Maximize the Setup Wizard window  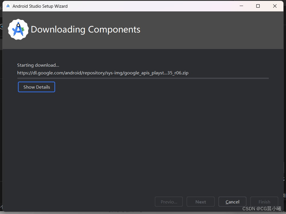[x=258, y=6]
